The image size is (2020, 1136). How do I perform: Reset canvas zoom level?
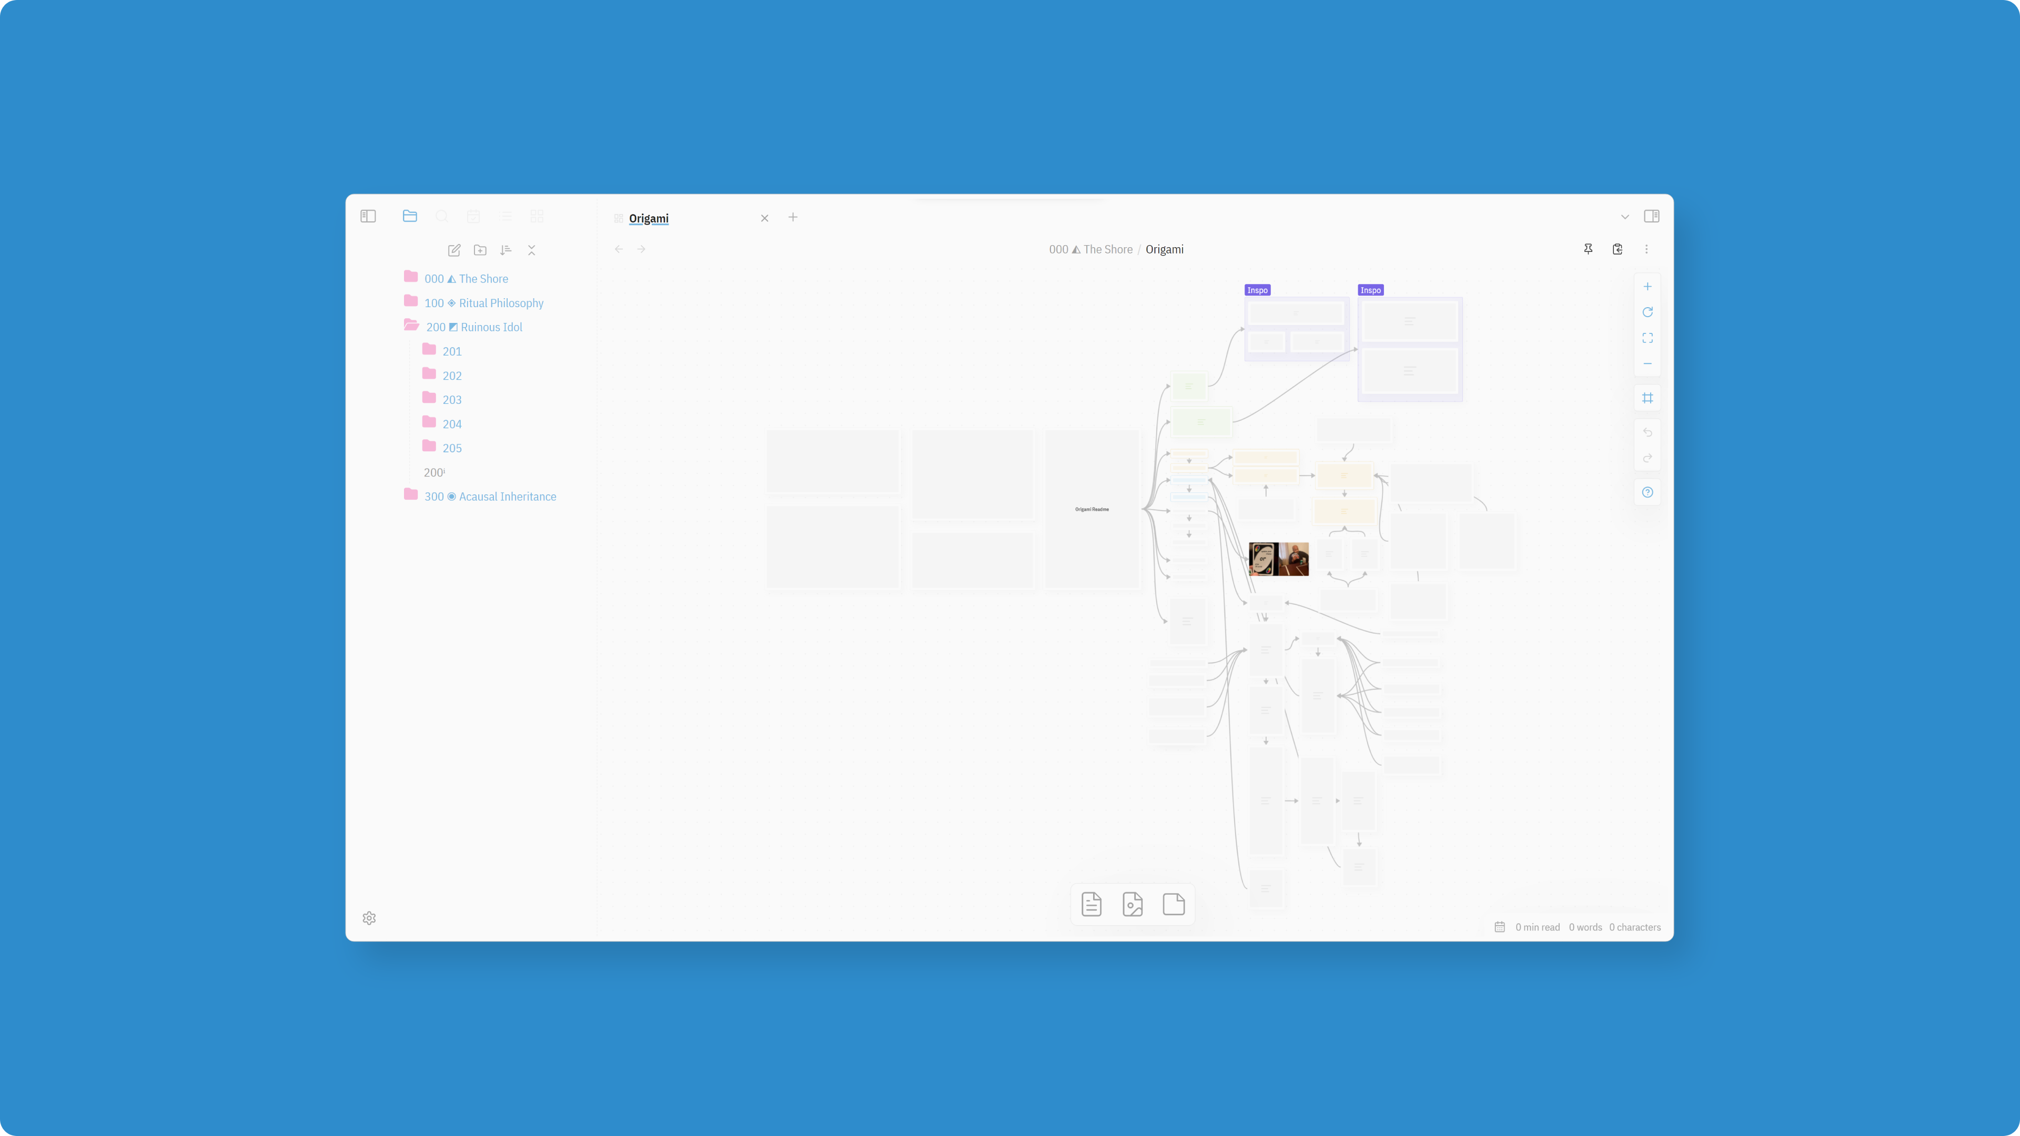coord(1648,313)
